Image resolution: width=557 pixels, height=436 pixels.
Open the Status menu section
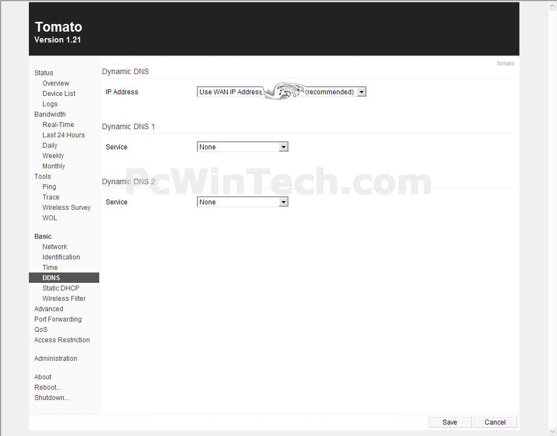(x=44, y=73)
